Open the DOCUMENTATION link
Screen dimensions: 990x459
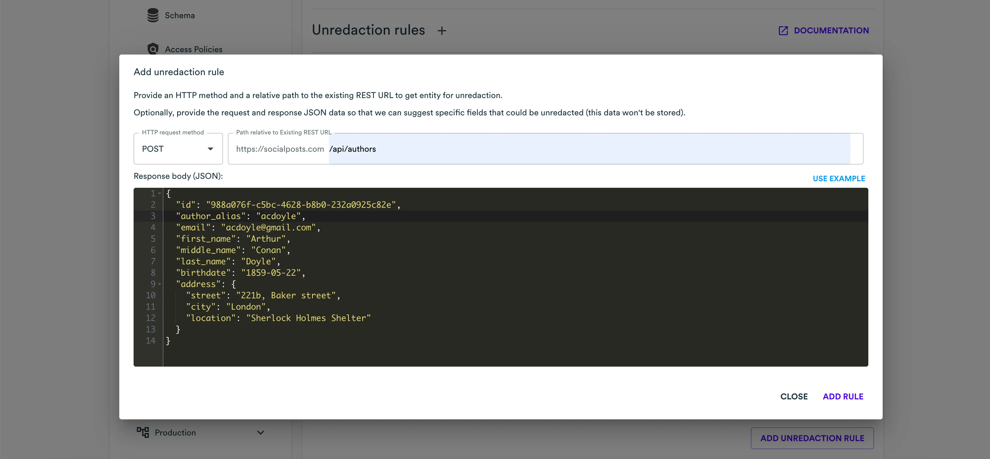point(831,31)
